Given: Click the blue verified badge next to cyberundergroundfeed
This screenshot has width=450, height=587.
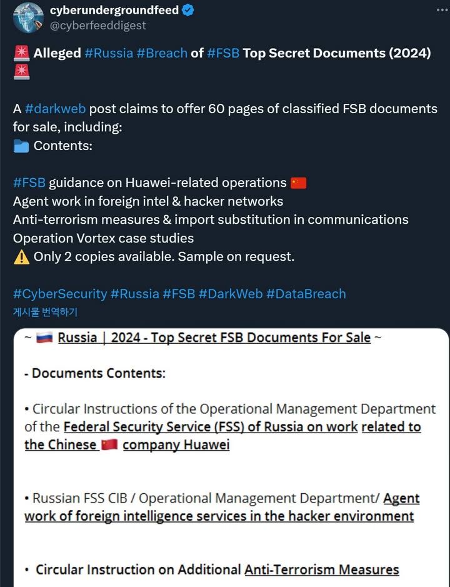Looking at the screenshot, I should [186, 10].
